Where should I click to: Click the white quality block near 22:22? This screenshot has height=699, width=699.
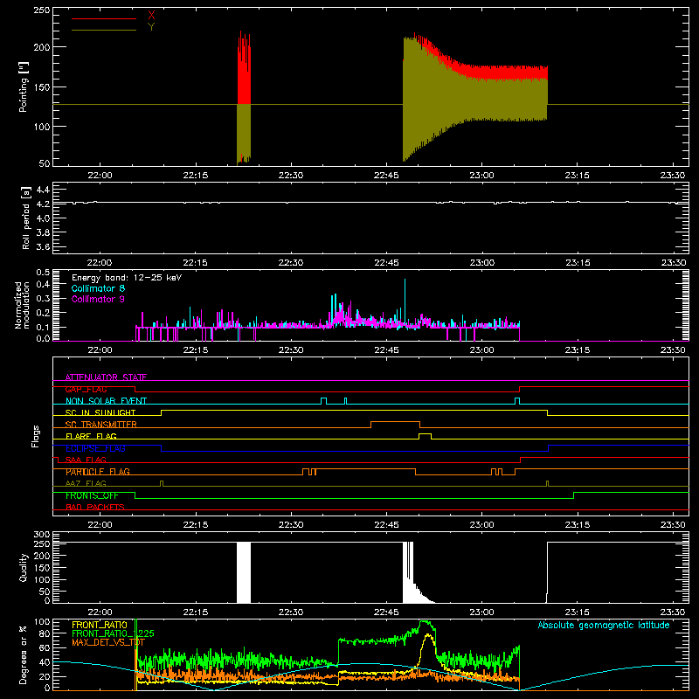point(244,572)
